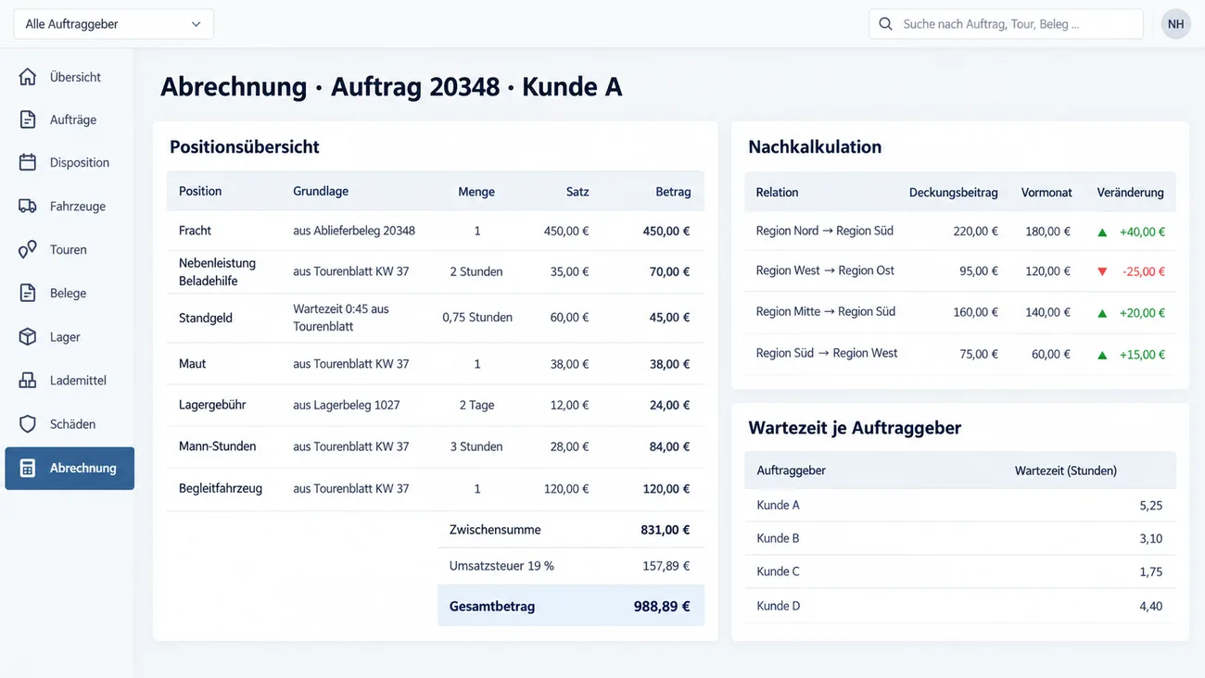Screen dimensions: 1205x678
Task: Click the Gesamtbetrag value 988,89 €
Action: [x=662, y=607]
